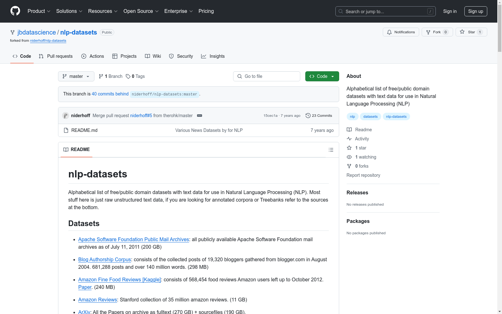Viewport: 502px width, 314px height.
Task: Open niderhoff commit author link
Action: 81,116
